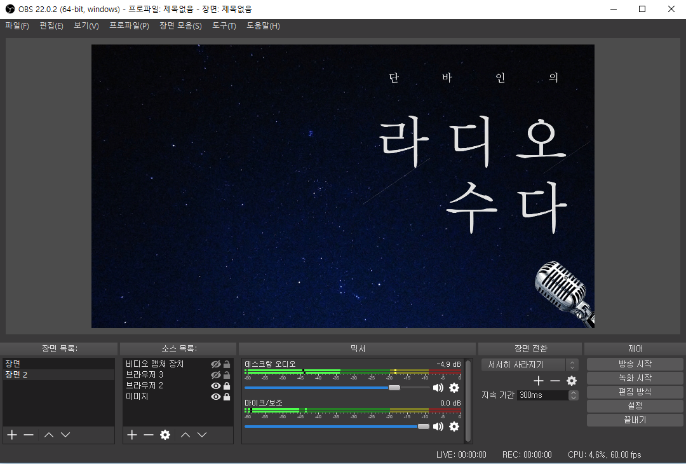Open 설정 settings button
The height and width of the screenshot is (464, 686).
(x=635, y=406)
